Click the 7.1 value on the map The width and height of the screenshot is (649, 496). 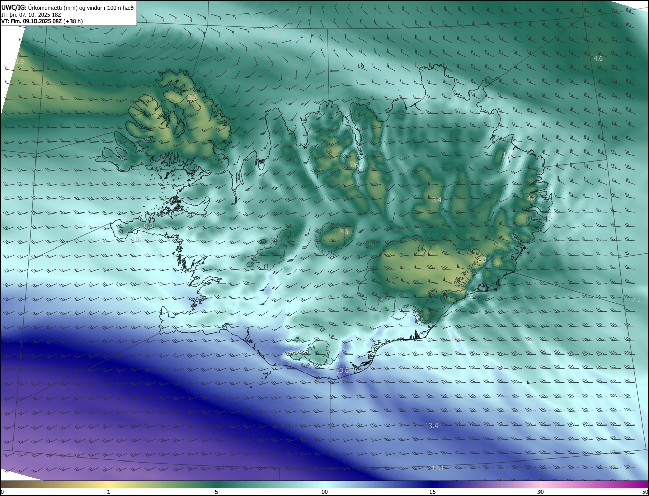(x=636, y=300)
